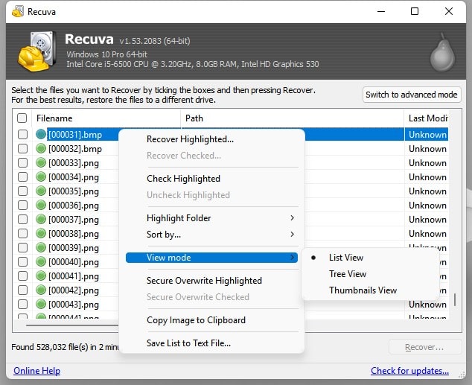Screen dimensions: 472x385
Task: Select file name [000034].png
Action: pyautogui.click(x=74, y=177)
